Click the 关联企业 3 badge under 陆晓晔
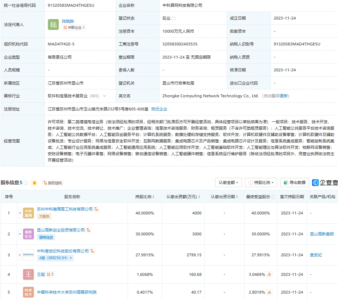The image size is (338, 300). tap(74, 28)
